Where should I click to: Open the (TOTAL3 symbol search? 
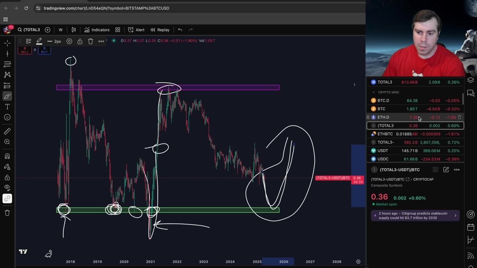tap(29, 30)
